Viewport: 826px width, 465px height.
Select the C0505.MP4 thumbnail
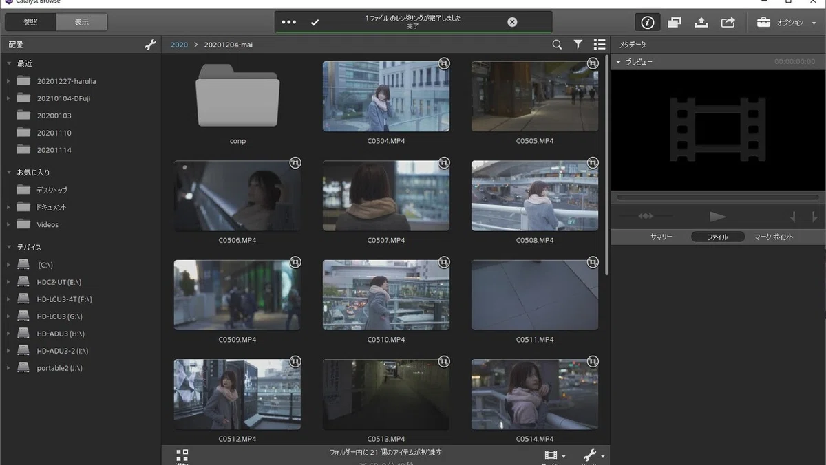pos(535,96)
